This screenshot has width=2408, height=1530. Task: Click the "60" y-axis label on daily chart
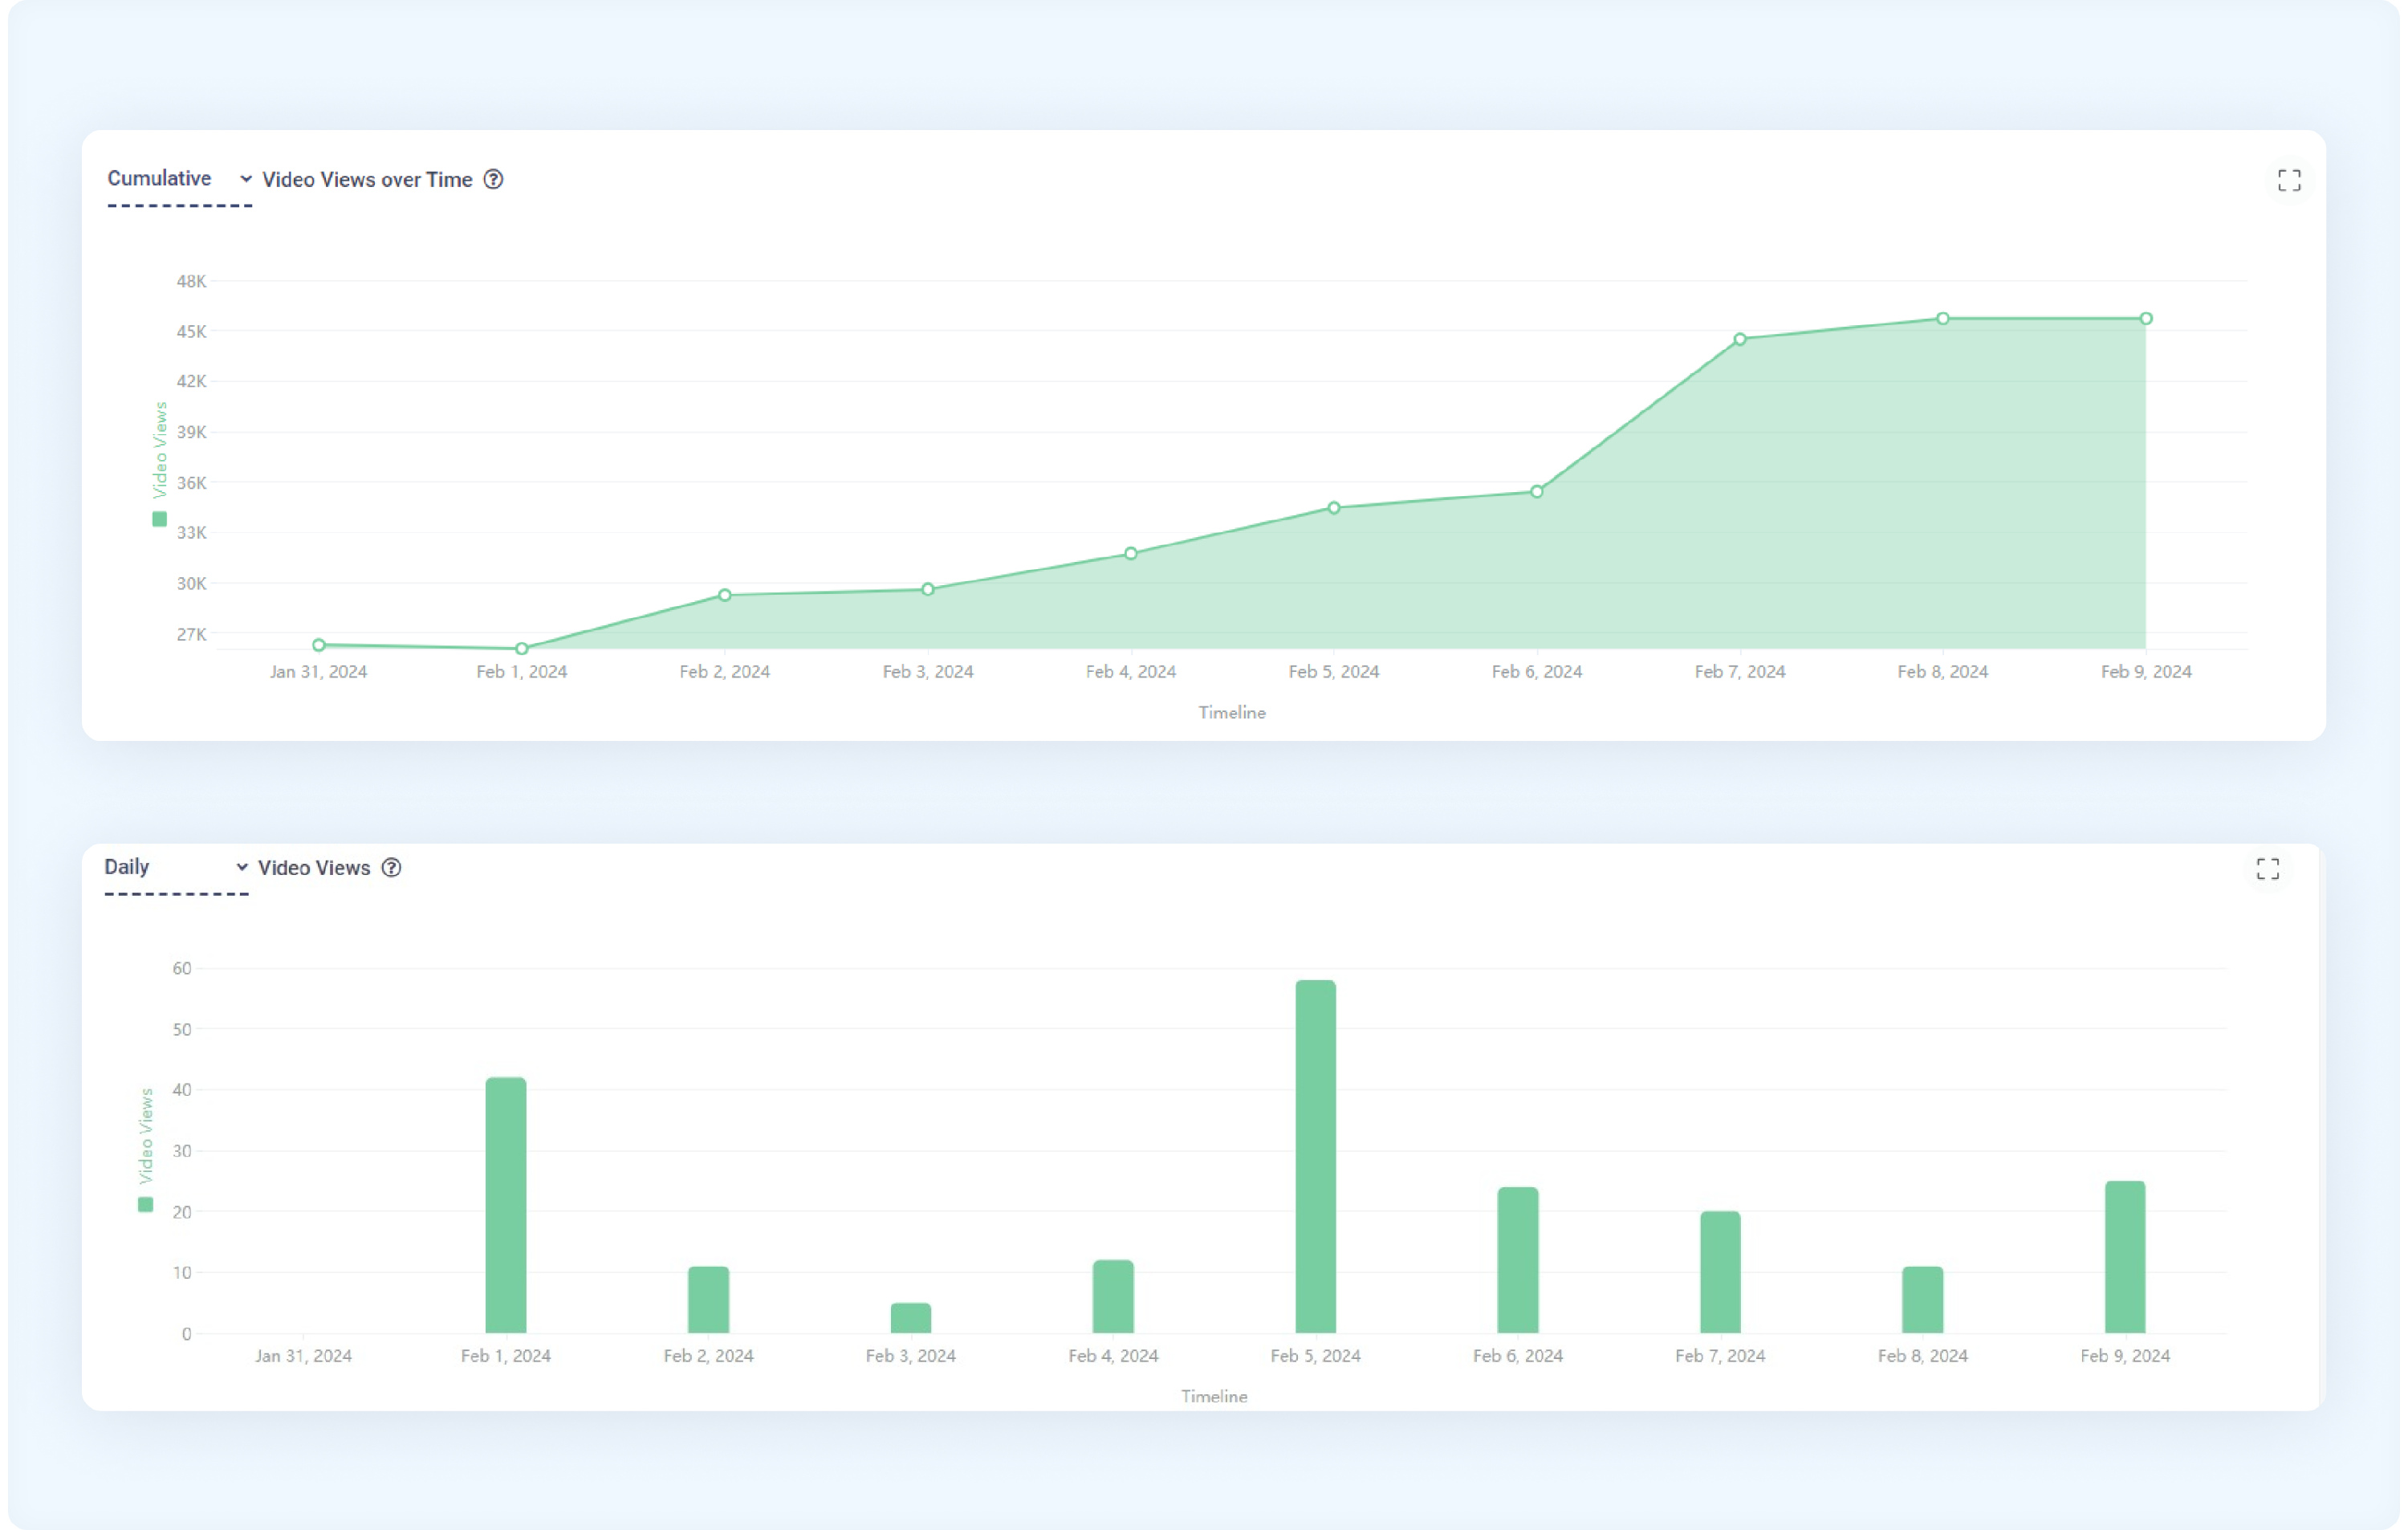coord(182,968)
